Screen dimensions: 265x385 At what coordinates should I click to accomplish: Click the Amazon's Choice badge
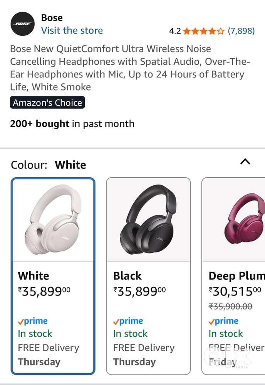coord(47,103)
